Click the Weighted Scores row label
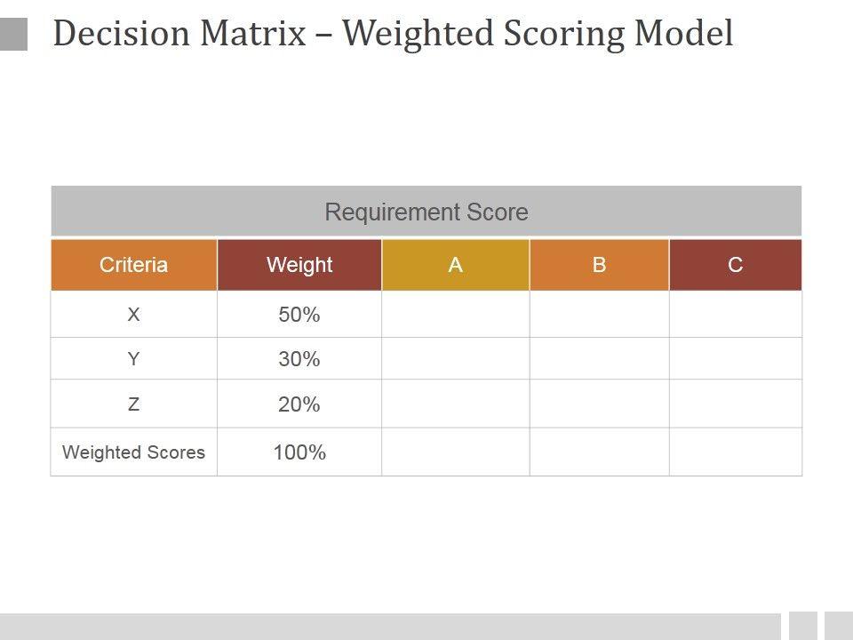853x640 pixels. 133,452
